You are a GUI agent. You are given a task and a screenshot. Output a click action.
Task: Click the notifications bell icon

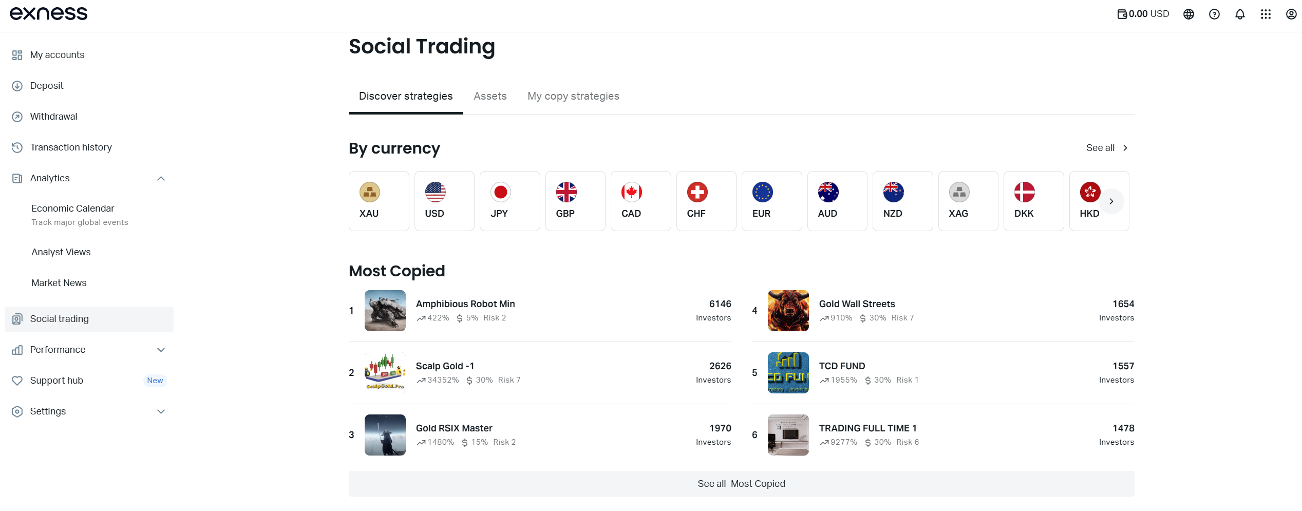1240,14
